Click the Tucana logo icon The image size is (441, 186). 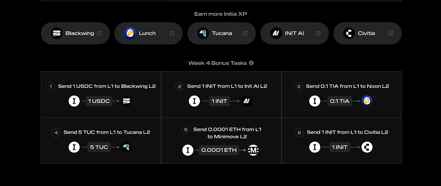click(x=203, y=33)
